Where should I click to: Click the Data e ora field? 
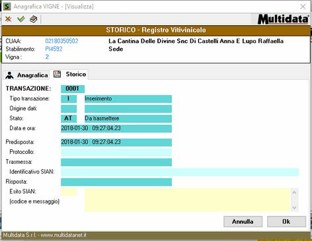pos(116,129)
